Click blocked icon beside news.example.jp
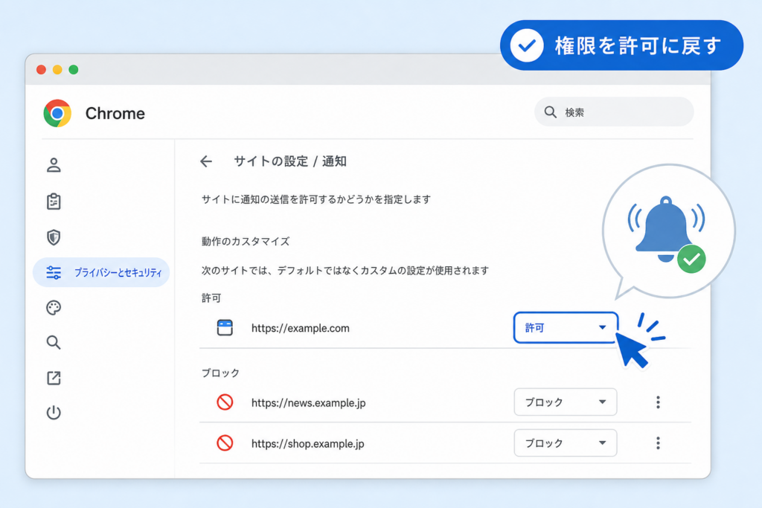The height and width of the screenshot is (508, 762). 225,402
